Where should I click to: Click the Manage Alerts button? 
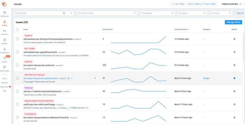click(x=233, y=22)
